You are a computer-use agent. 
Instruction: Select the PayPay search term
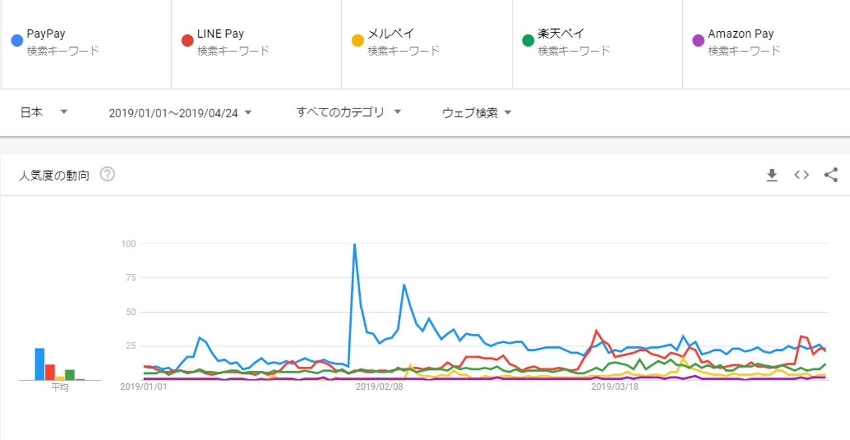point(46,34)
